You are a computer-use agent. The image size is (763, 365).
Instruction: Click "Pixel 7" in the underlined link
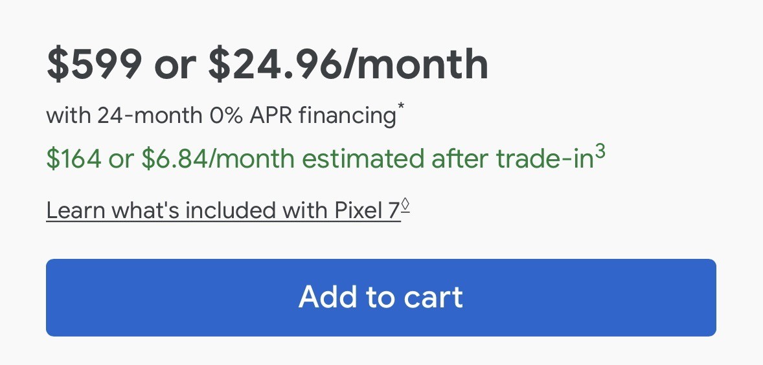pos(366,210)
